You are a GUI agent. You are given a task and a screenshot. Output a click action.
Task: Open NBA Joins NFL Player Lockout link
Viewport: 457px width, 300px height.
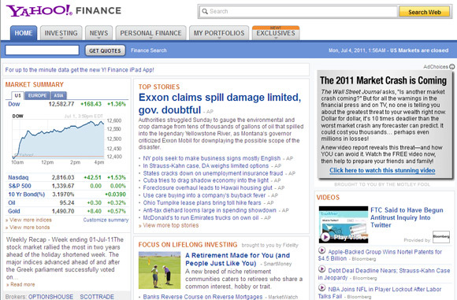point(380,292)
